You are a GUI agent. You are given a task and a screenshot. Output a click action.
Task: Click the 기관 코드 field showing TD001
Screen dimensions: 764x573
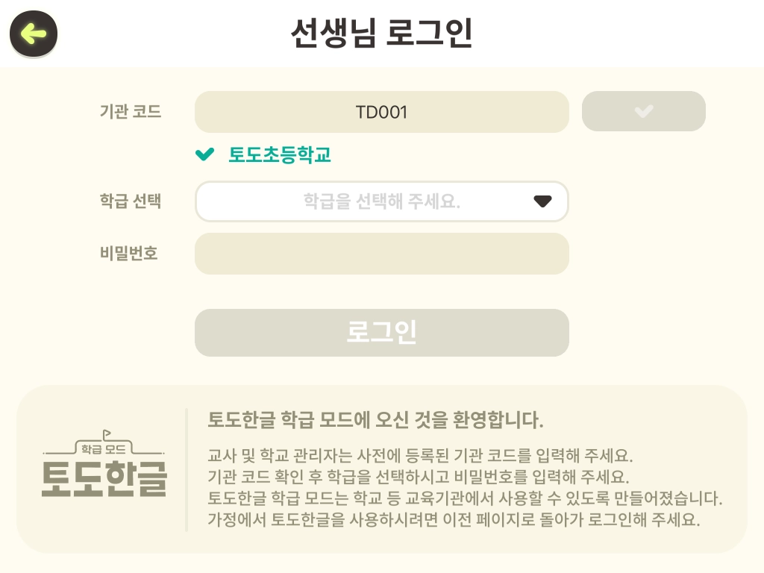point(381,112)
